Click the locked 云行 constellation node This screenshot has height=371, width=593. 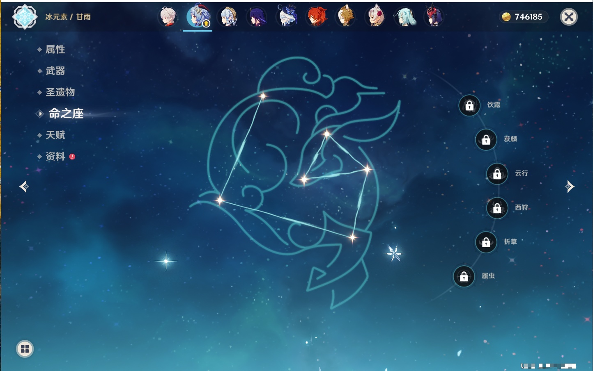(497, 174)
